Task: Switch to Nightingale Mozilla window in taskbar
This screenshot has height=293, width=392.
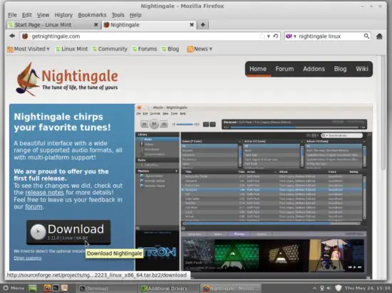Action: click(x=230, y=288)
